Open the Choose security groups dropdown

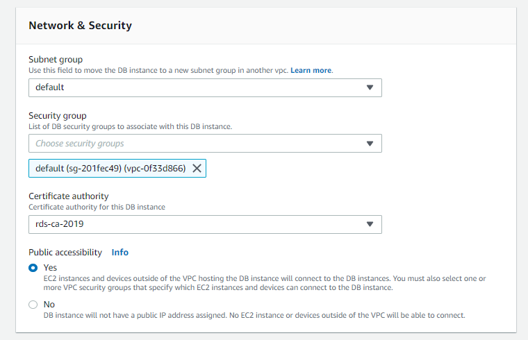[x=205, y=143]
